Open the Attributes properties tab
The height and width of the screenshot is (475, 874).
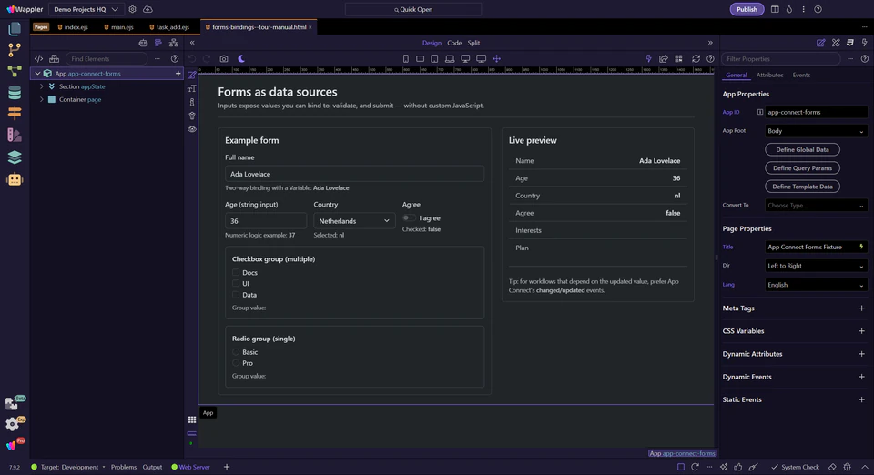(769, 76)
